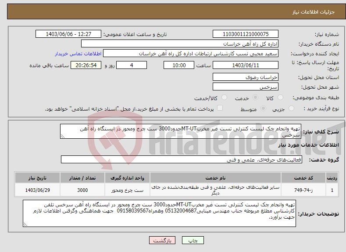
Task: Click the شرح کلی نیاز description textarea
Action: pyautogui.click(x=181, y=131)
